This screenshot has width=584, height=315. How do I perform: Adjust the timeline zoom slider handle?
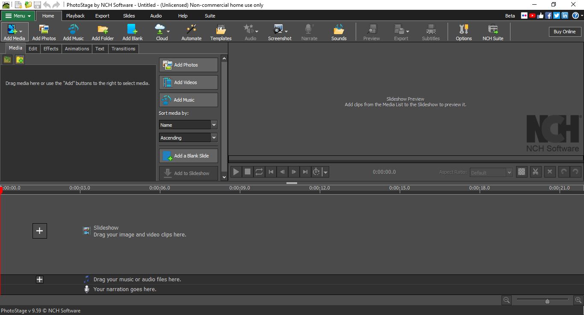[x=547, y=301]
